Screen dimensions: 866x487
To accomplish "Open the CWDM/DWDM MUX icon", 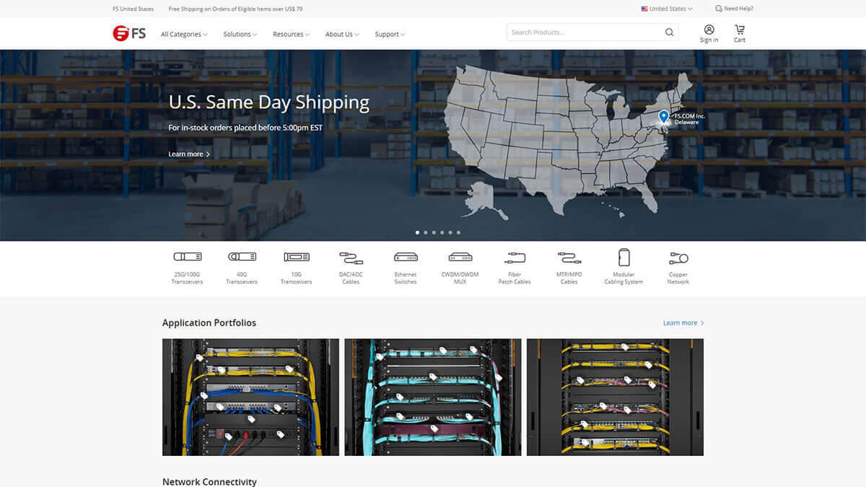I will 460,257.
